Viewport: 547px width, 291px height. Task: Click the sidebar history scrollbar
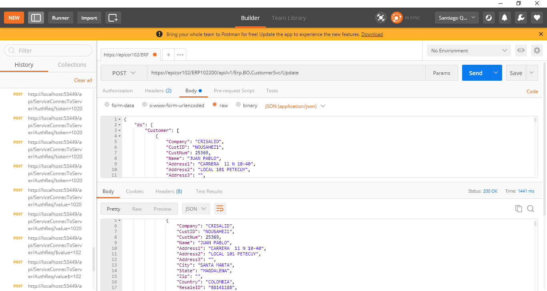click(94, 259)
